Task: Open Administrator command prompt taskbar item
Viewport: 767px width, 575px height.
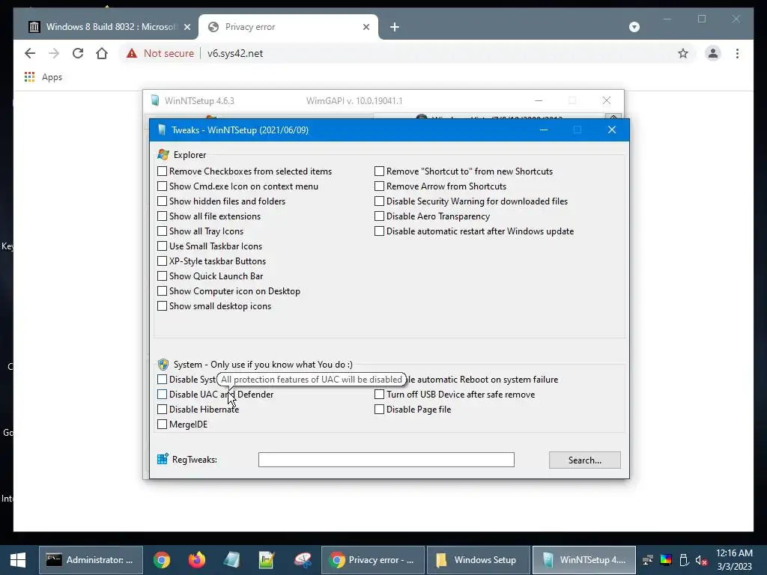Action: point(91,560)
